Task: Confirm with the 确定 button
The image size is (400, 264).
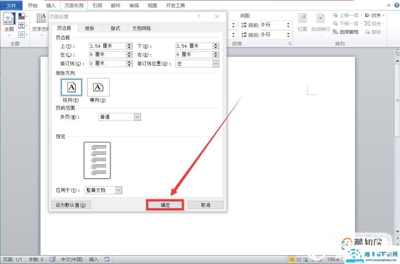Action: coord(165,205)
